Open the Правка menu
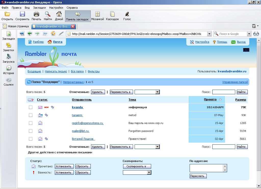 [17, 8]
